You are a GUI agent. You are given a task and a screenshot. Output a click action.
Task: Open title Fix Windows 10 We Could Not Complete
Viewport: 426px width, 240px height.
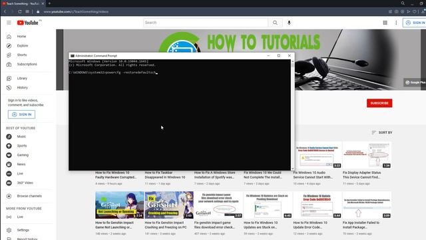click(x=263, y=175)
